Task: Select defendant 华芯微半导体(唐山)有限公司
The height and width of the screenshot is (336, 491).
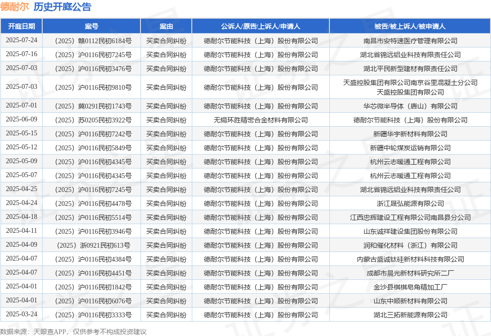Action: (x=410, y=106)
